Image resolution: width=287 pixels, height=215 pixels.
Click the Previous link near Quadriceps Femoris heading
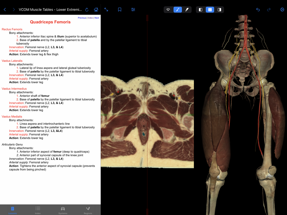pyautogui.click(x=82, y=18)
